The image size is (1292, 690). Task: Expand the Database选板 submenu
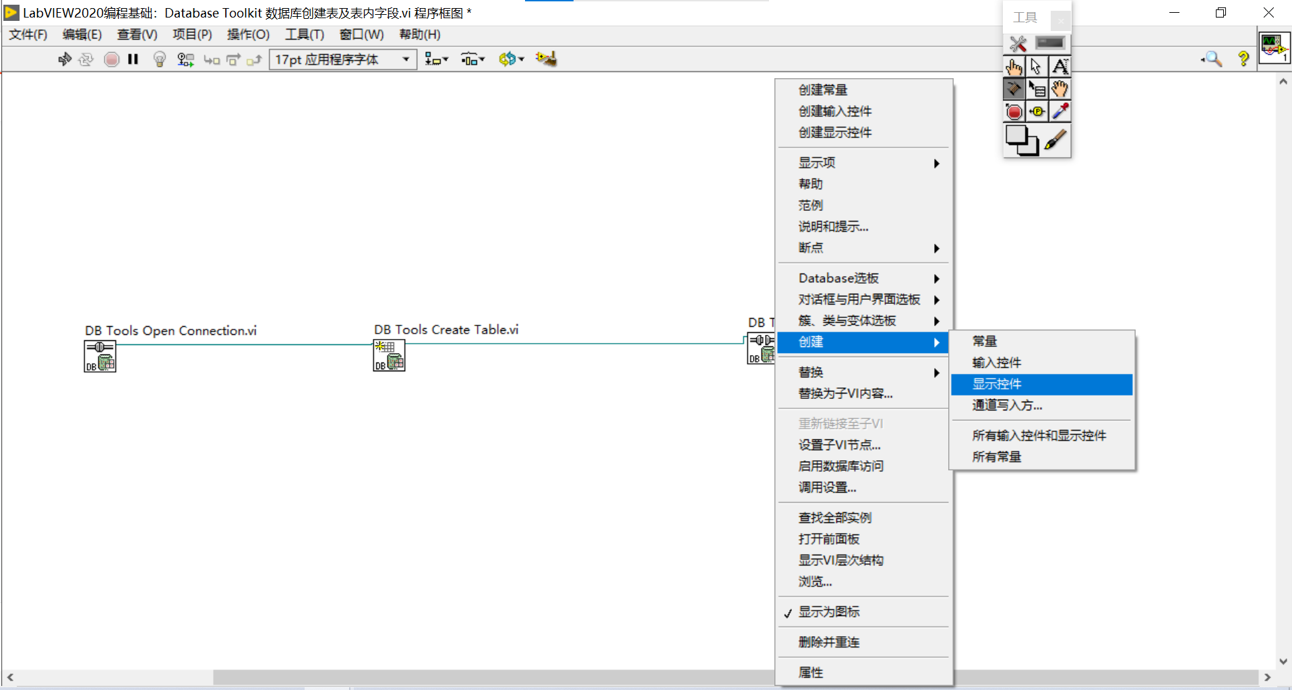[x=838, y=278]
